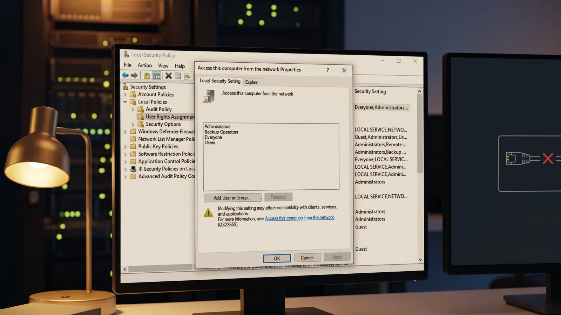Click the vertical scrollbar thumb in the policy list
Screen dimensions: 561x315
pyautogui.click(x=420, y=134)
